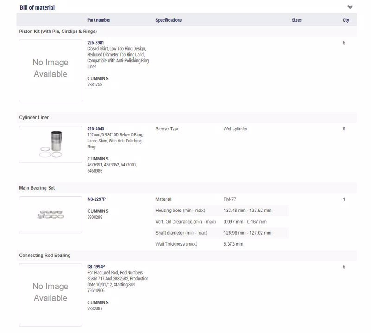Click the Piston Kit no-image placeholder
Screen dimensions: 371x333
(x=51, y=71)
